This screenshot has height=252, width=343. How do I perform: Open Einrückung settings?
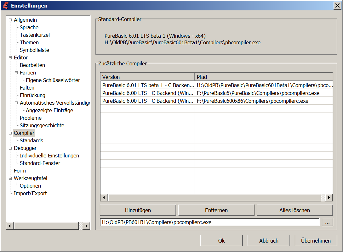32,95
